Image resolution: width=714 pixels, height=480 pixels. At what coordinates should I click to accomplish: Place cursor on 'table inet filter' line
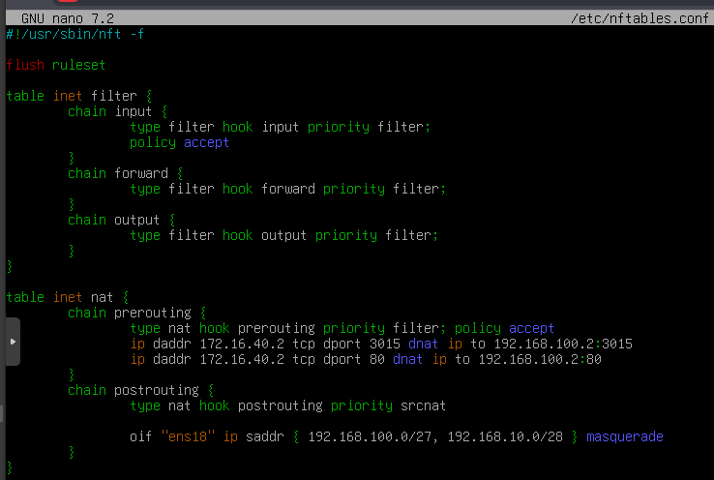coord(78,96)
